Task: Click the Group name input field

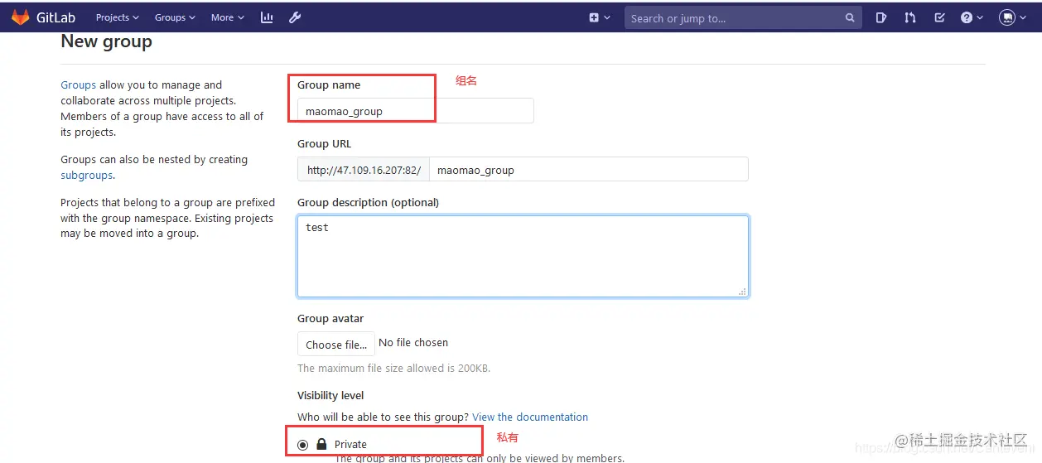Action: tap(415, 111)
